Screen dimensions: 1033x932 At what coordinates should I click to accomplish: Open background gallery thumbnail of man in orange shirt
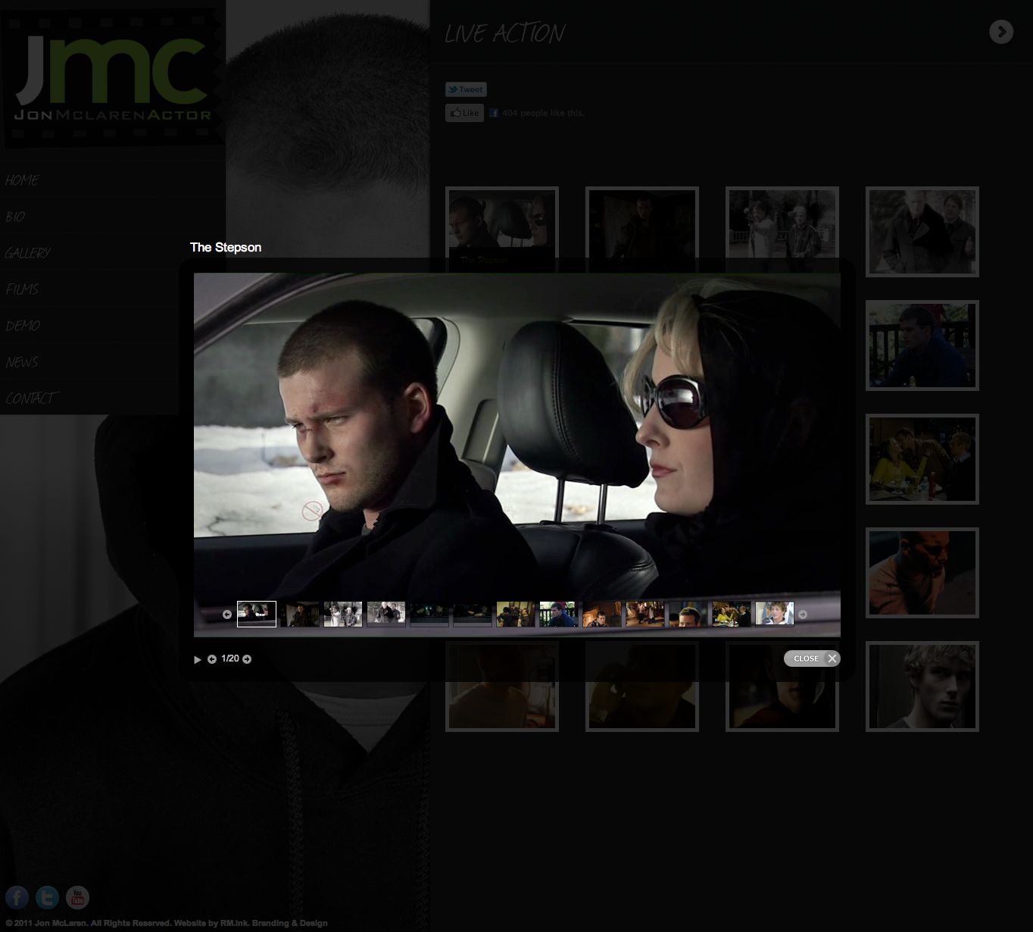[x=922, y=573]
